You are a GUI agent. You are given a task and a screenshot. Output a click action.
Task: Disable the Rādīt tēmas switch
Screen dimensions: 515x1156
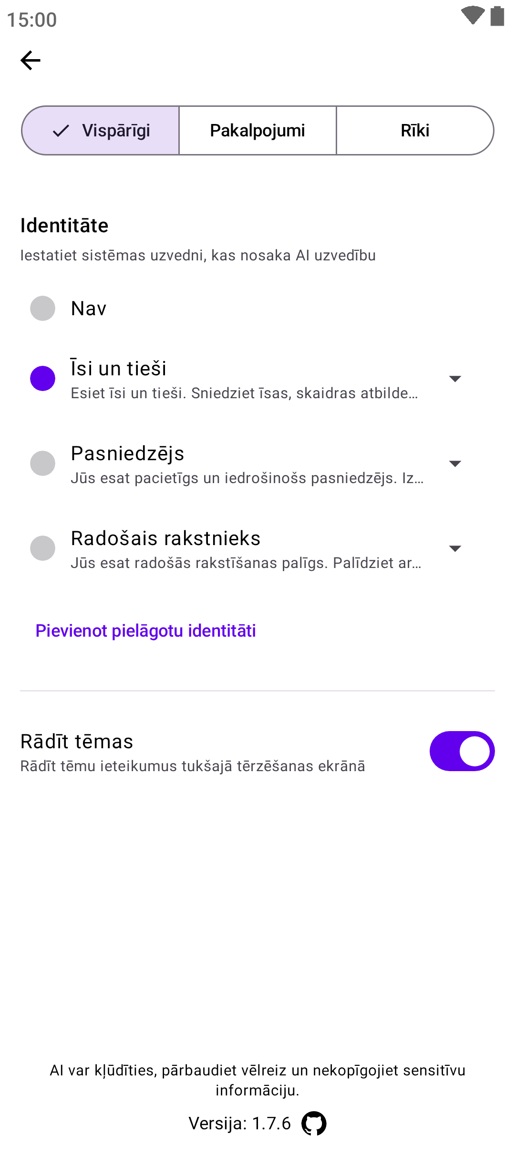[x=462, y=751]
